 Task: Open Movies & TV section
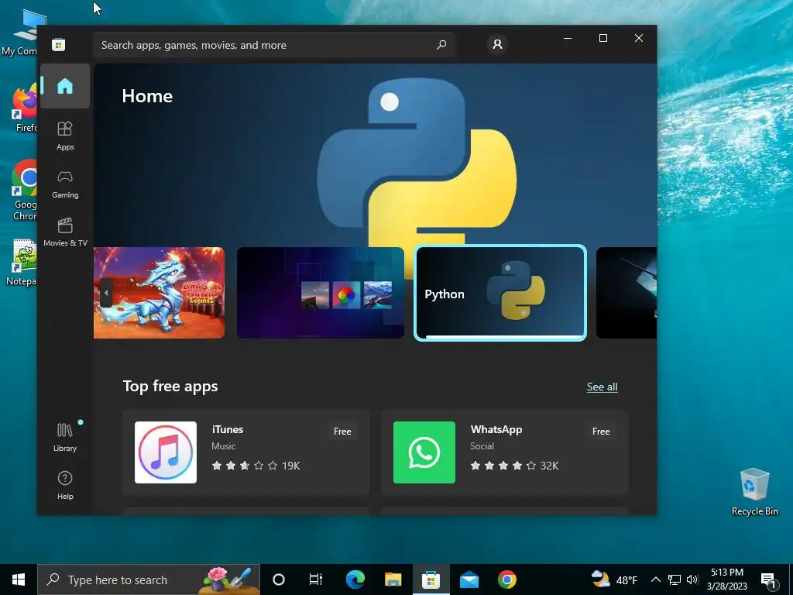[x=65, y=232]
